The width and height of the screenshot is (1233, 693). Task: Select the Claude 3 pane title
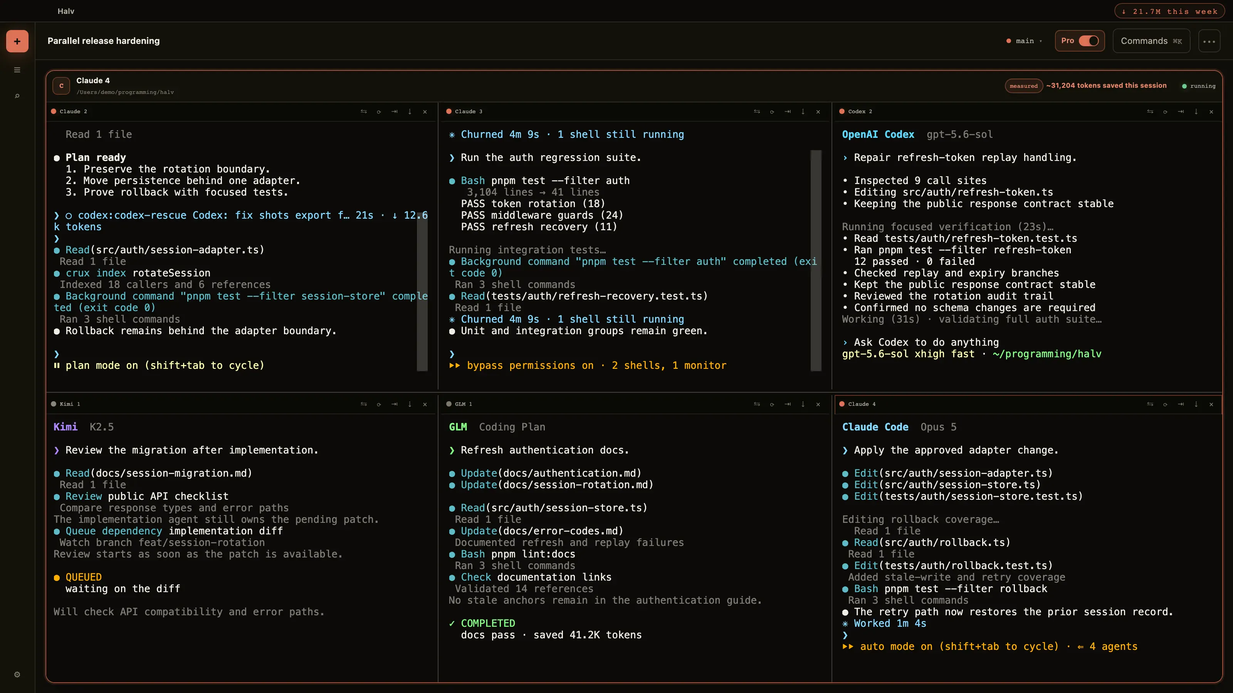[469, 111]
